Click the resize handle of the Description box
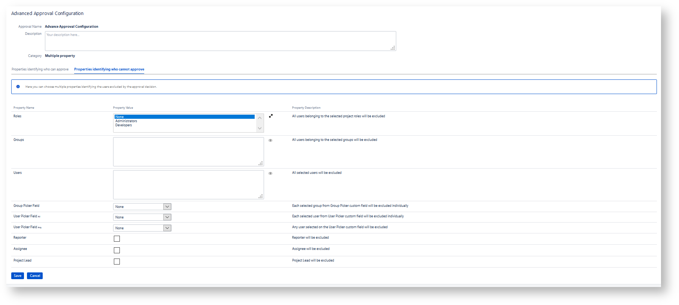This screenshot has height=305, width=679. tap(393, 48)
